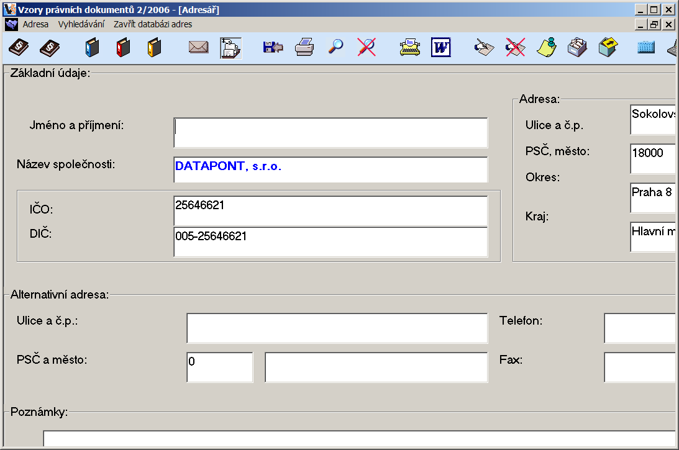Click the Poznámky notes text area
This screenshot has width=679, height=450.
(359, 438)
